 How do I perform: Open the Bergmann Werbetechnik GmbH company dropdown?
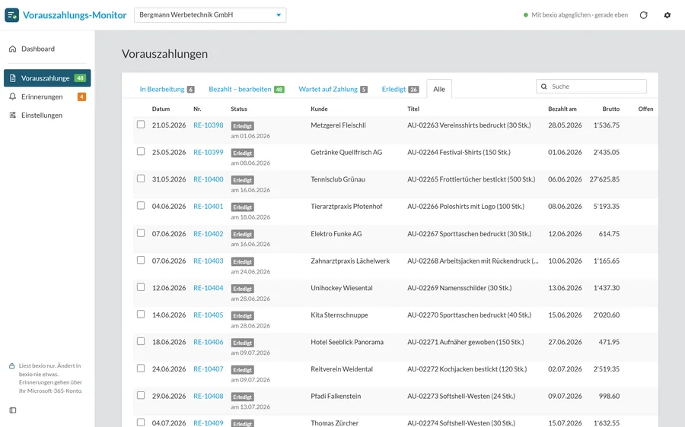tap(210, 15)
